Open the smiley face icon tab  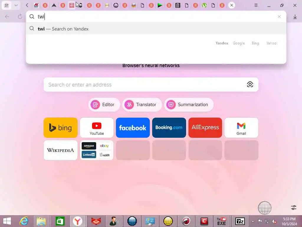(x=116, y=5)
